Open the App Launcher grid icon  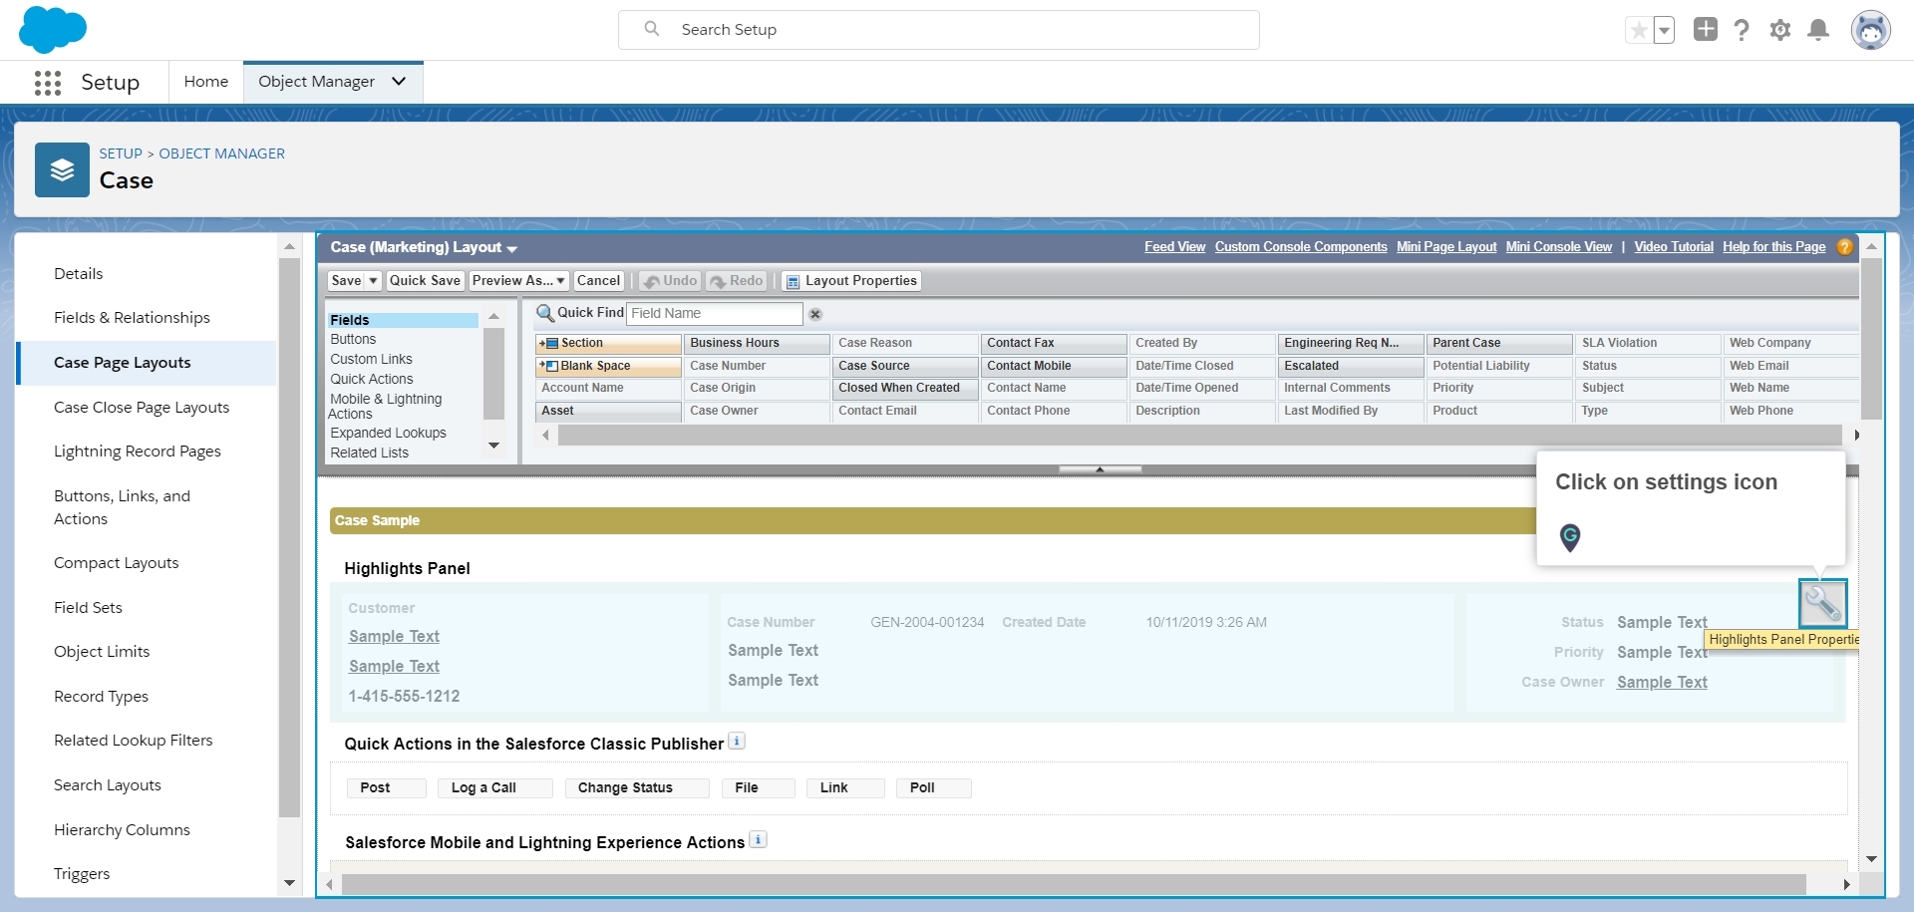click(x=47, y=83)
